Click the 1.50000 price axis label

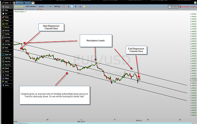(193, 14)
